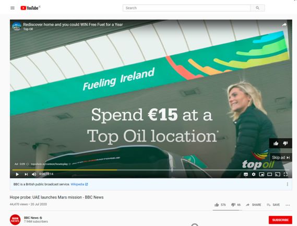Click the share arrow on video
Image resolution: width=297 pixels, height=226 pixels.
[284, 25]
